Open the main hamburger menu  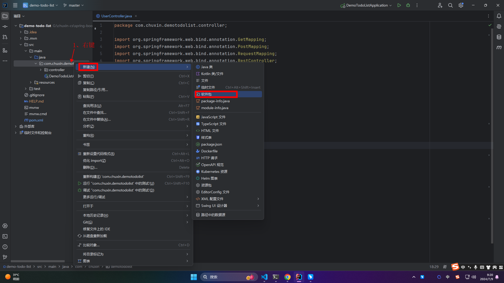pyautogui.click(x=15, y=5)
